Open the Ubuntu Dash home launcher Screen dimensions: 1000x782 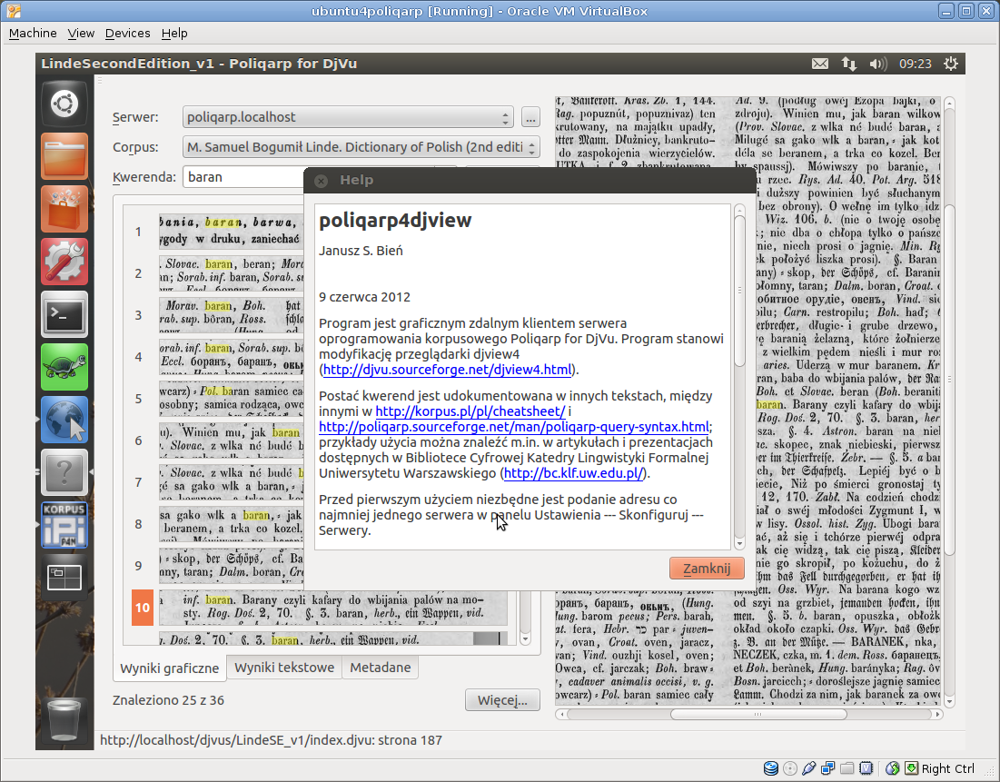64,104
